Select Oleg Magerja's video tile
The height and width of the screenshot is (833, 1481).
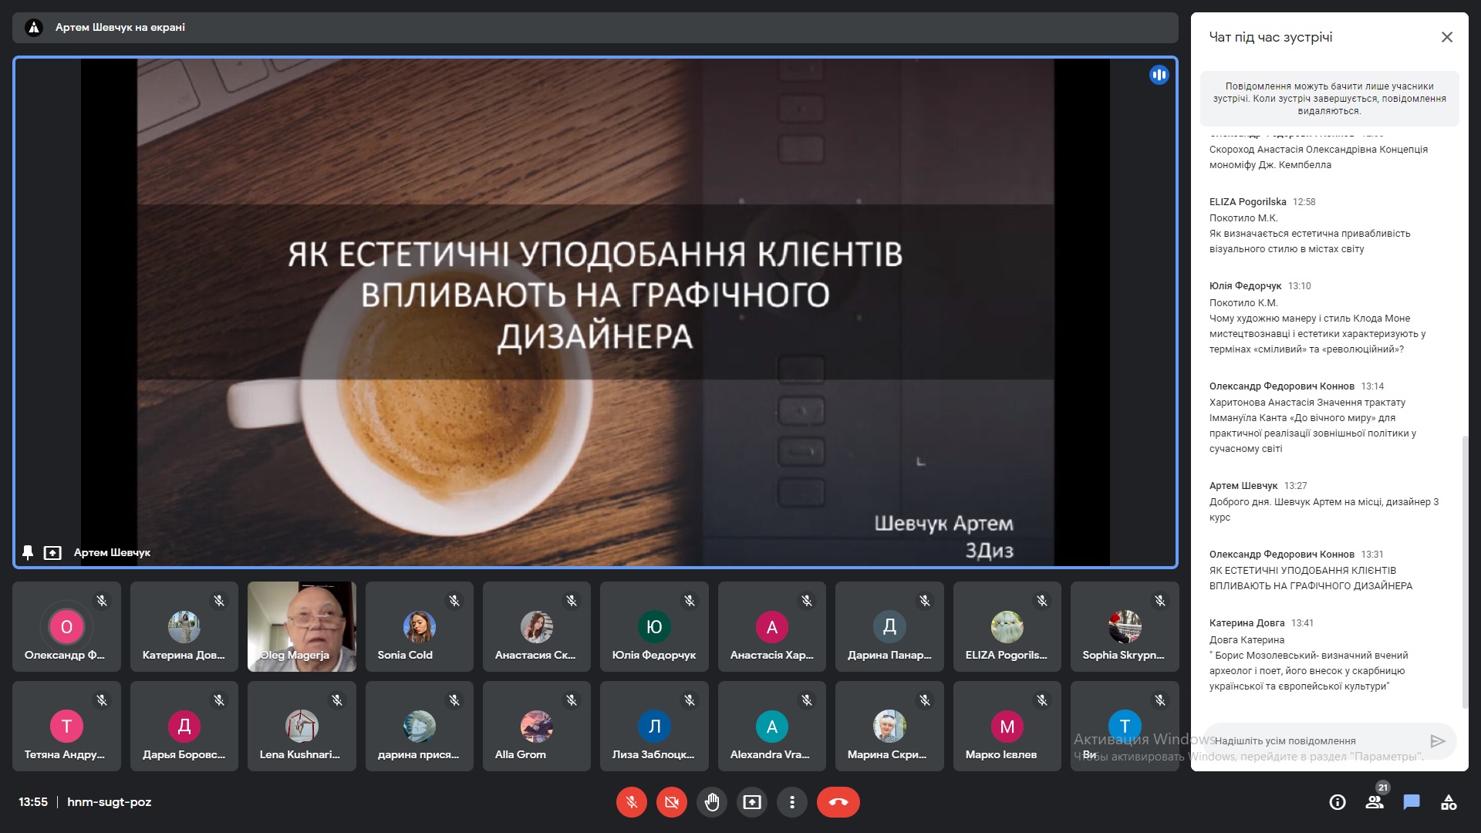pos(302,626)
